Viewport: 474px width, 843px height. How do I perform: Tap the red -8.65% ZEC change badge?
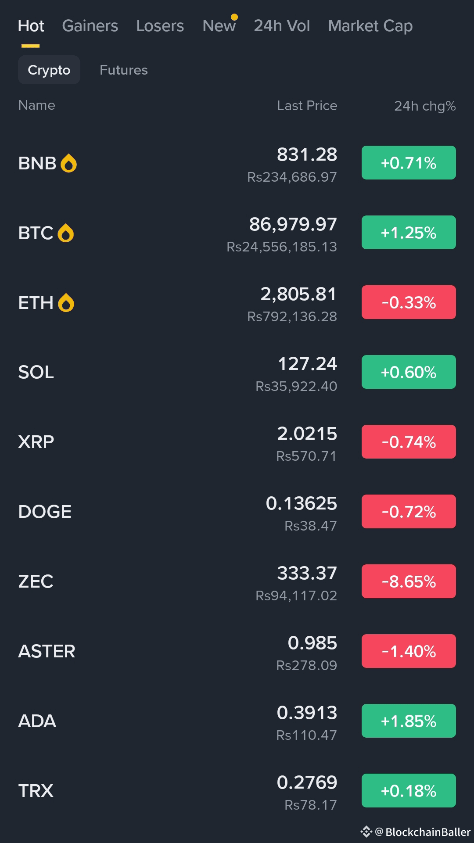409,581
